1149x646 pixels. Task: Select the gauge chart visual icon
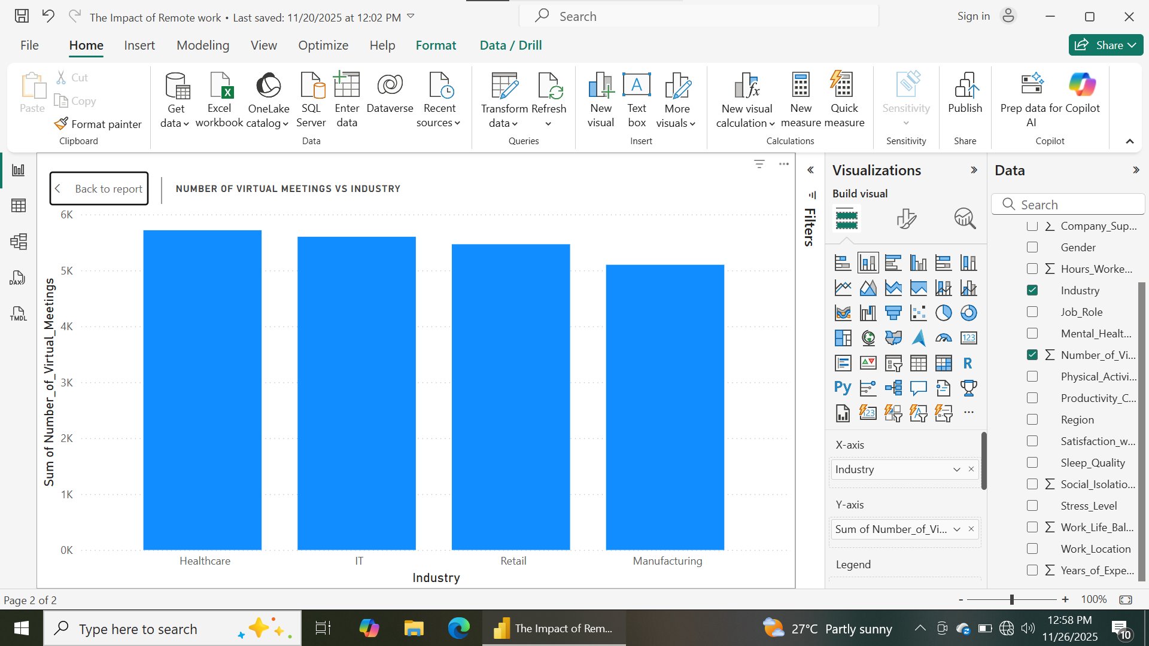[x=943, y=338]
